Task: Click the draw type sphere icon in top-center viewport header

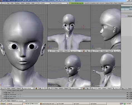Action: coord(84,51)
